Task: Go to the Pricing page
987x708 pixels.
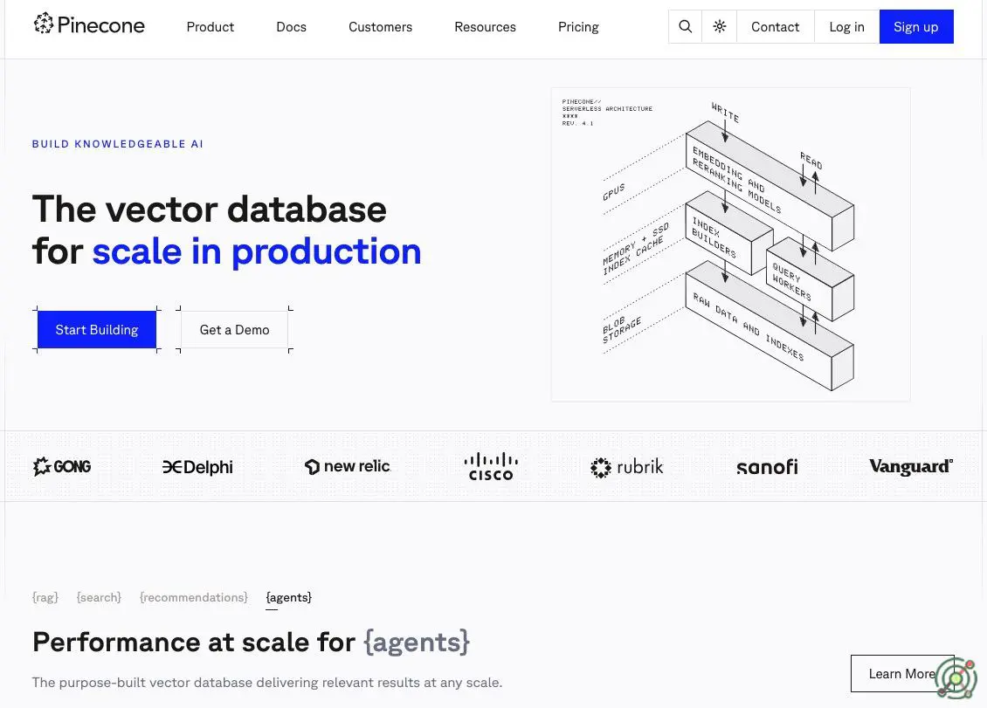Action: (x=578, y=27)
